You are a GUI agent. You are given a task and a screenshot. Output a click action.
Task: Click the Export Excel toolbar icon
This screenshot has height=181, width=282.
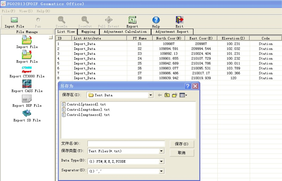pyautogui.click(x=132, y=20)
